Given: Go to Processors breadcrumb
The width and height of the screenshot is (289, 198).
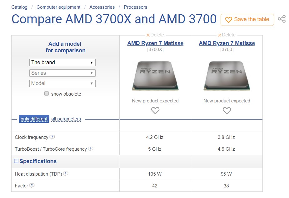Looking at the screenshot, I should [136, 7].
